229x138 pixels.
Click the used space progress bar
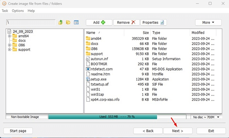[x=118, y=117]
